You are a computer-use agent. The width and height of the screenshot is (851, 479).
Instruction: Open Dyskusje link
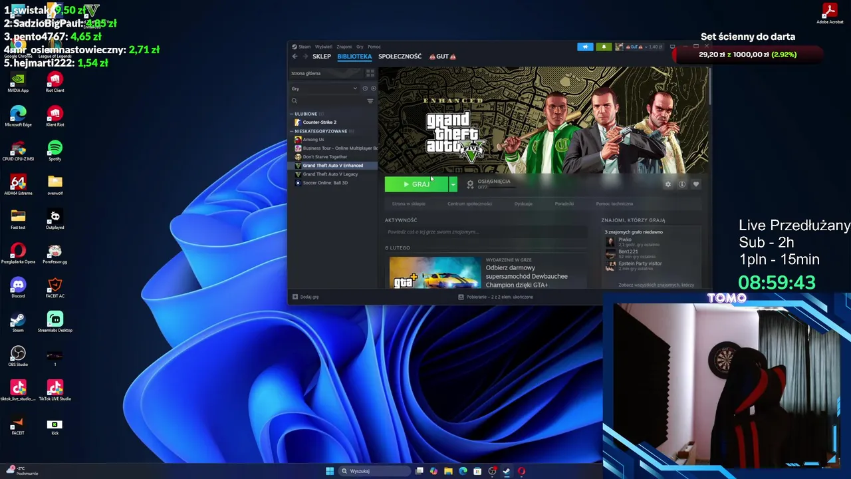pyautogui.click(x=523, y=204)
